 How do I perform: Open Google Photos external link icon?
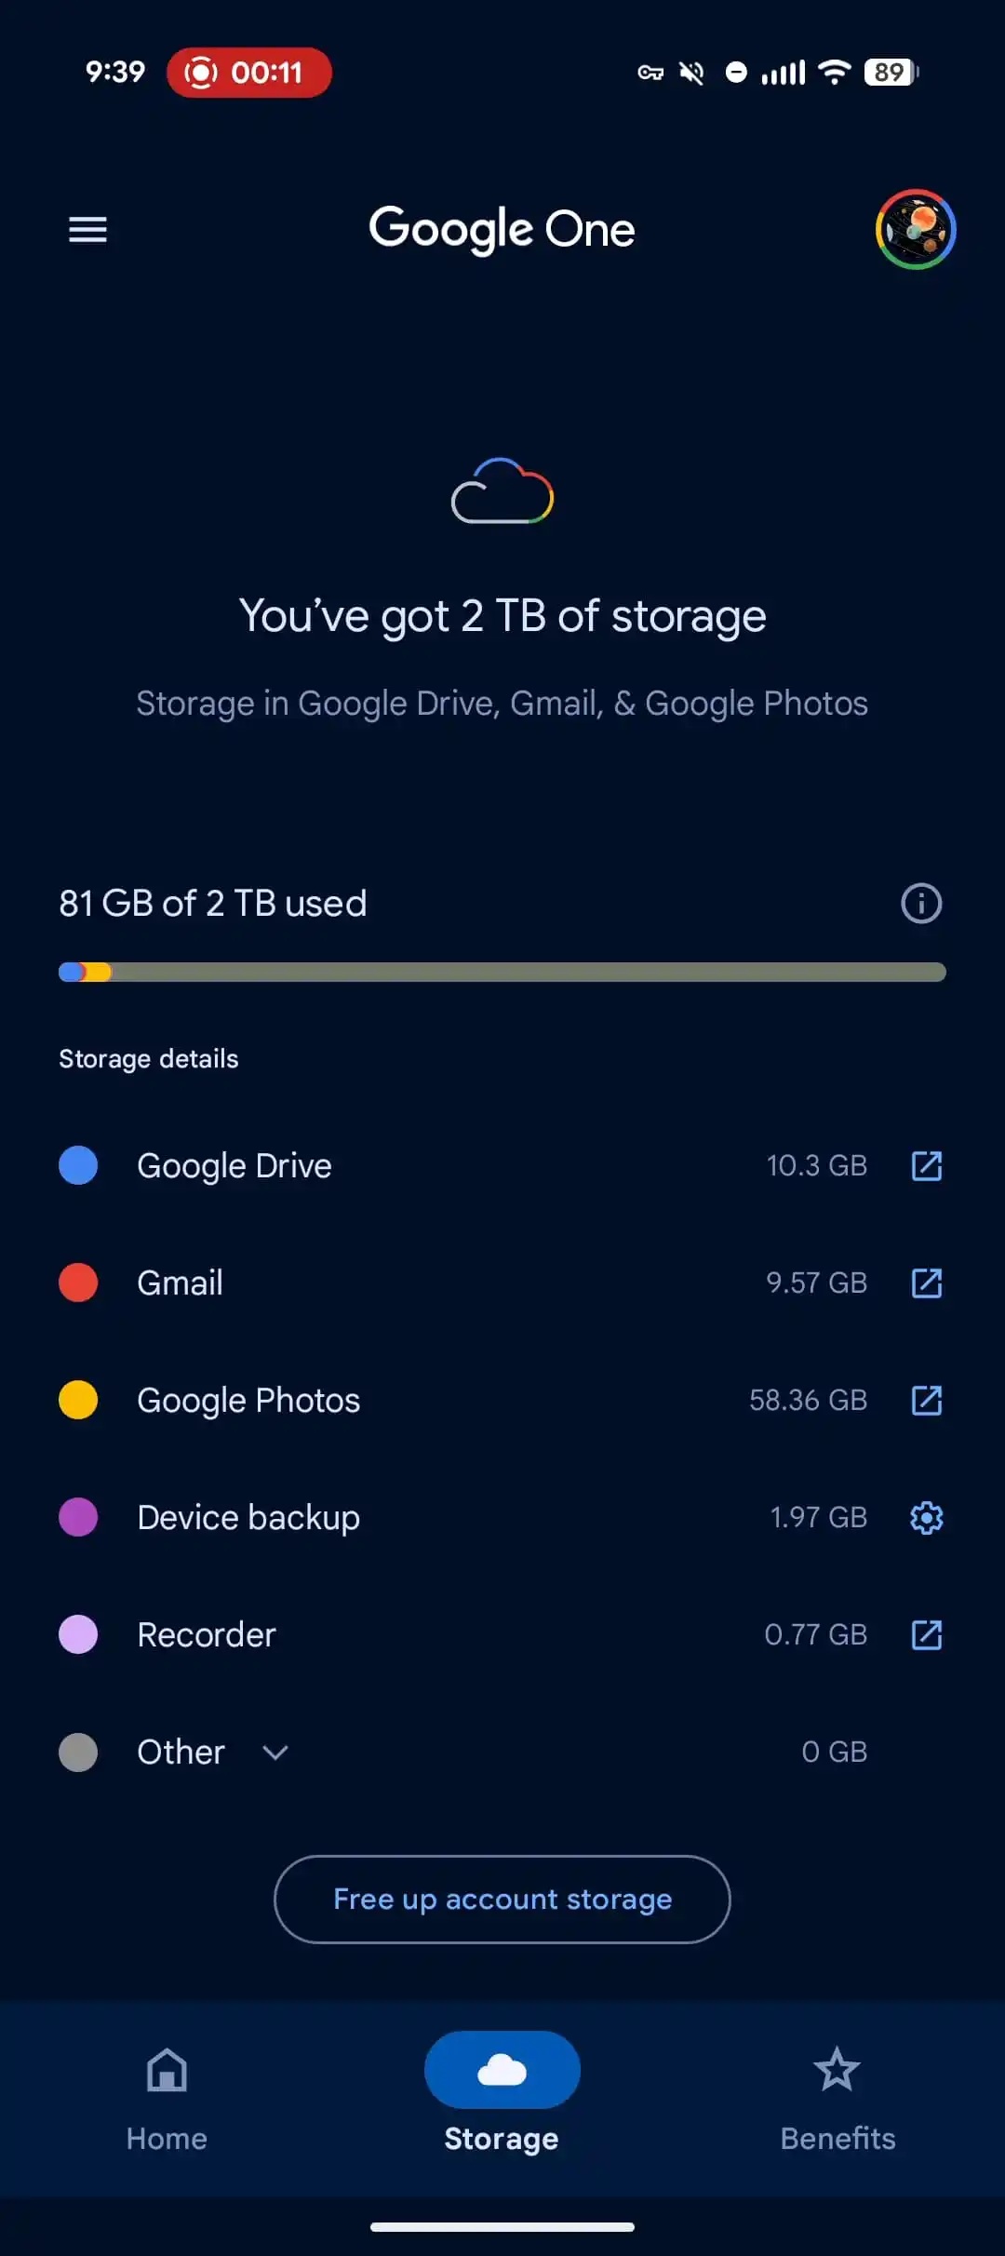926,1400
